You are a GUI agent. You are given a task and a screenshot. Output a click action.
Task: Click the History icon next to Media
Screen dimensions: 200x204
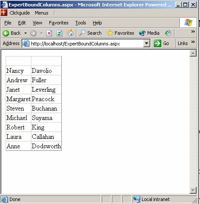coord(168,33)
